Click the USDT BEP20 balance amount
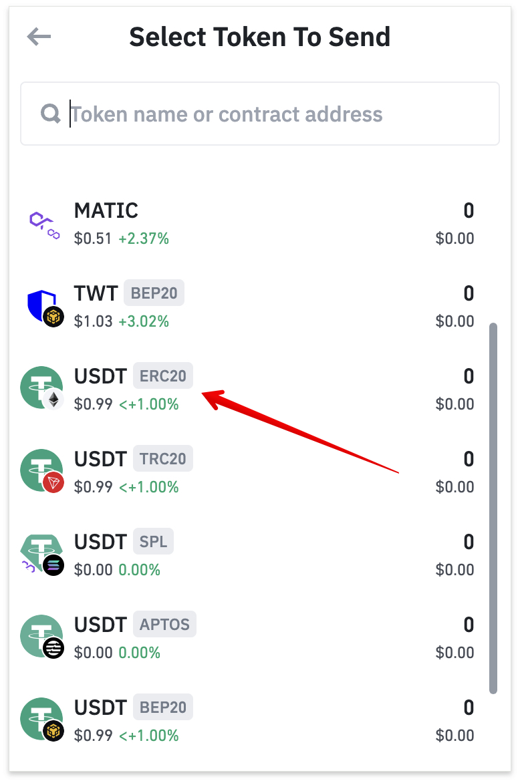Image resolution: width=520 pixels, height=783 pixels. pos(469,708)
